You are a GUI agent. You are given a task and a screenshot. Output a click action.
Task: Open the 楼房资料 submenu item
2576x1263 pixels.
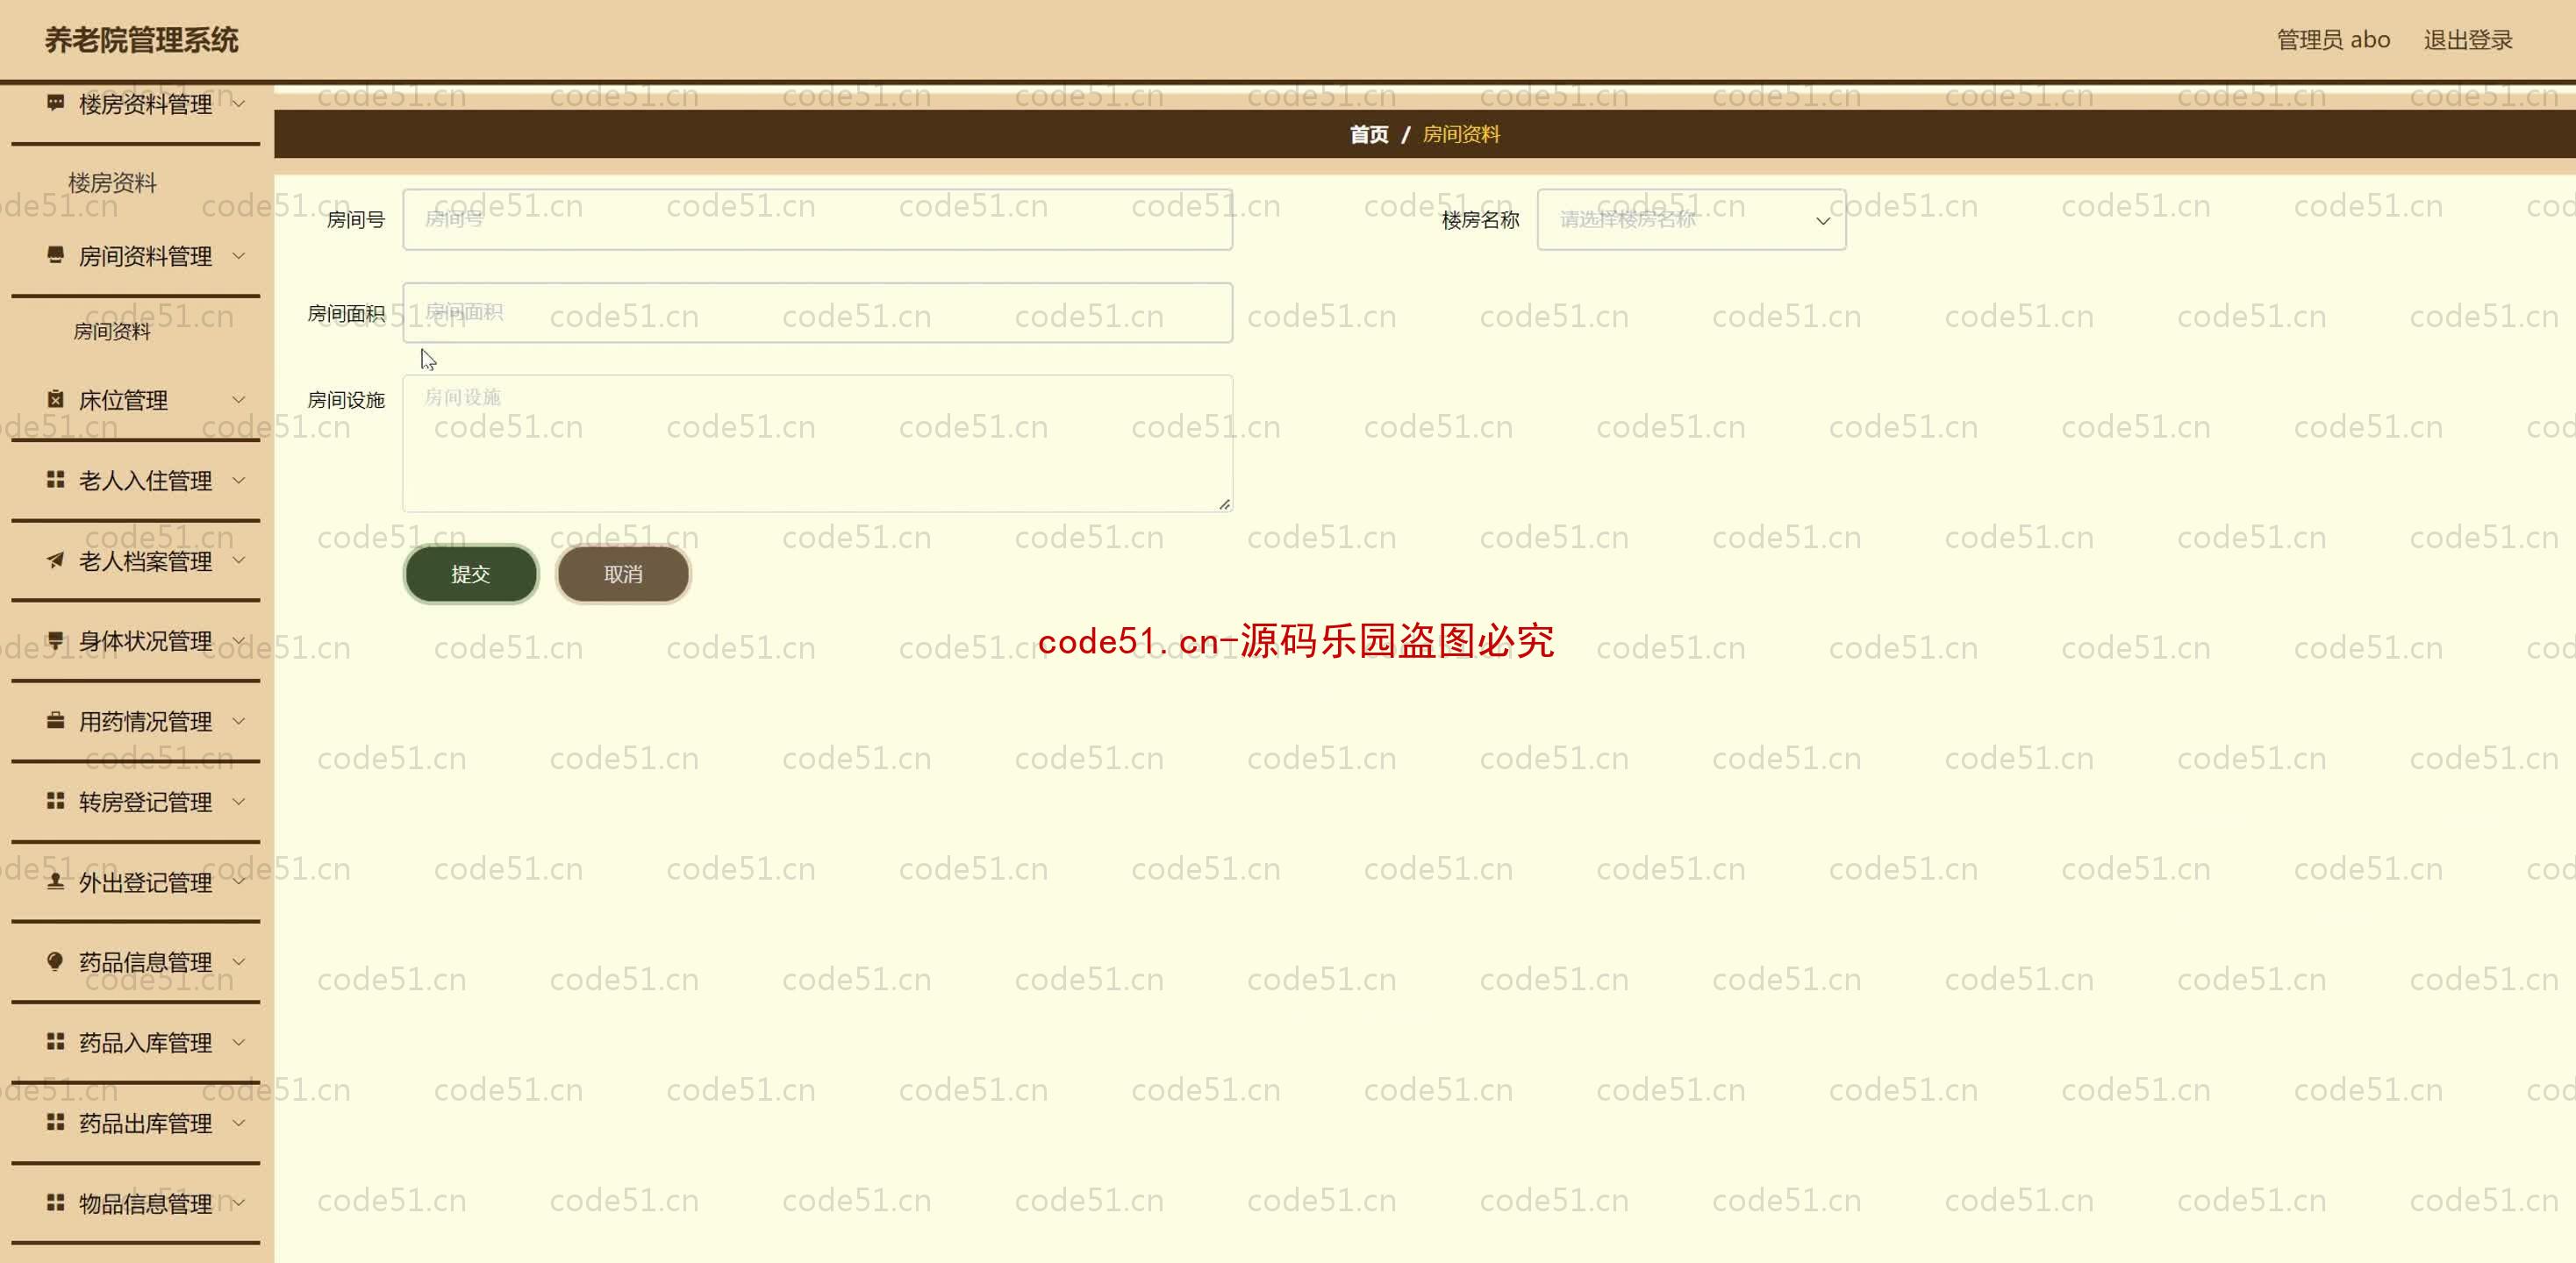tap(112, 183)
